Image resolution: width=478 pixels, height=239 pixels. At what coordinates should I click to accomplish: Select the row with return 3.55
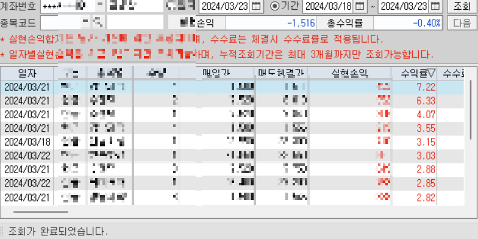(x=232, y=128)
